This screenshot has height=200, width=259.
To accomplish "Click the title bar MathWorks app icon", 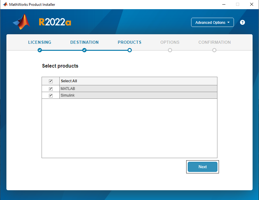I will 5,5.
